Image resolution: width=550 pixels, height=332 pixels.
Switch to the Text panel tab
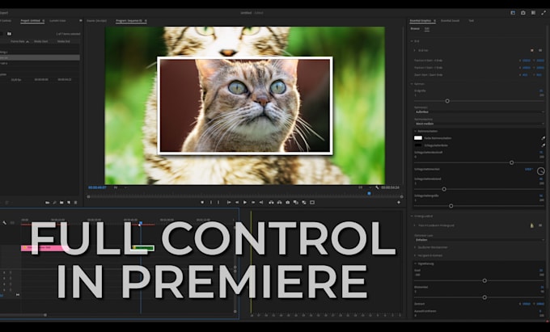pyautogui.click(x=471, y=21)
